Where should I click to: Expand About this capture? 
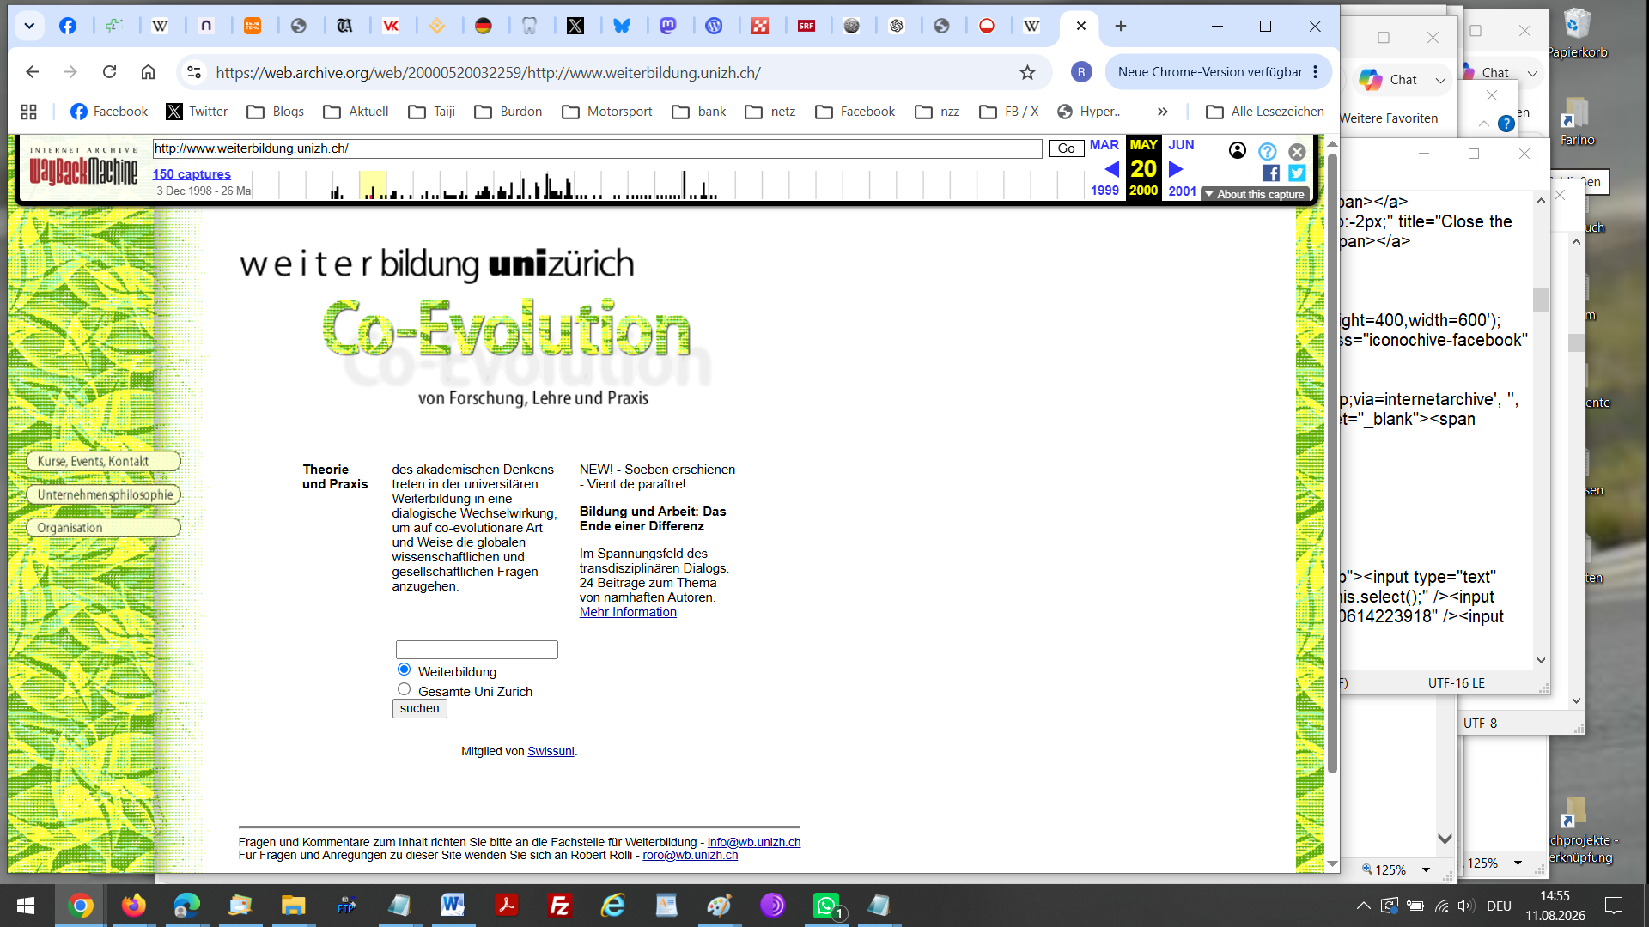click(x=1255, y=194)
